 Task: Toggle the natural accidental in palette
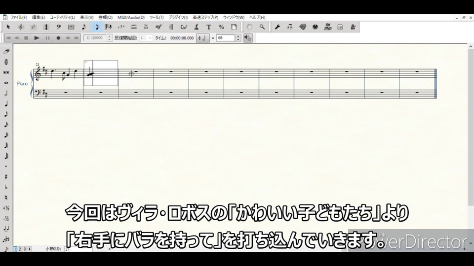point(6,198)
